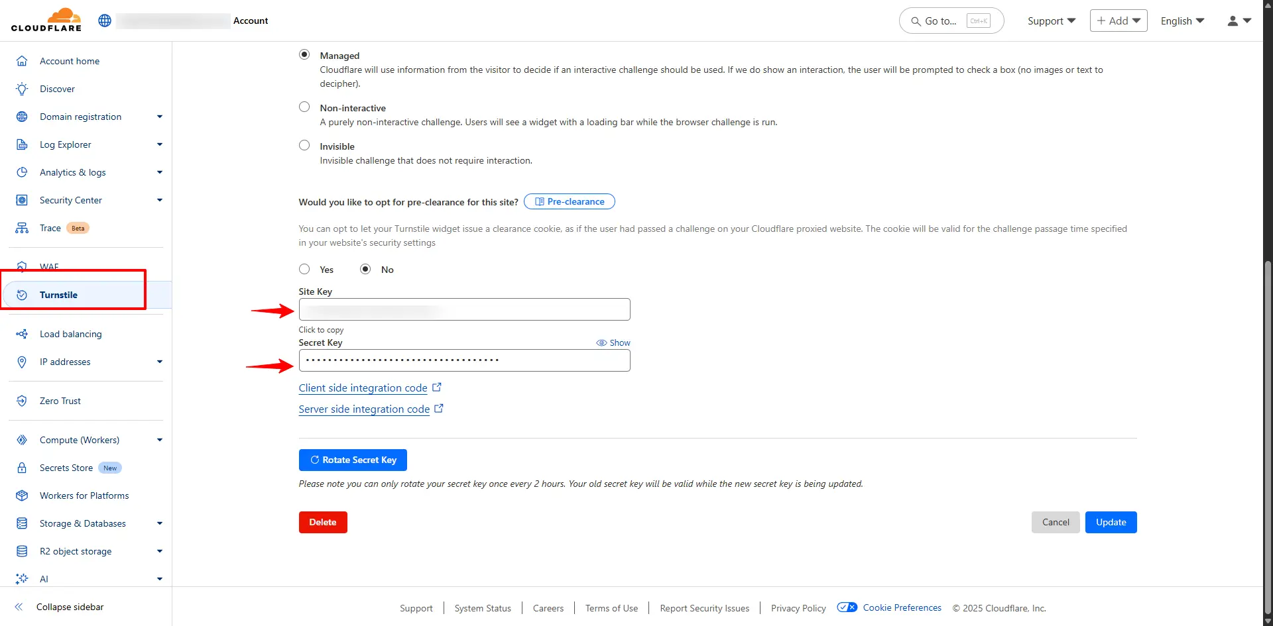
Task: Select the Invisible widget mode
Action: click(304, 145)
